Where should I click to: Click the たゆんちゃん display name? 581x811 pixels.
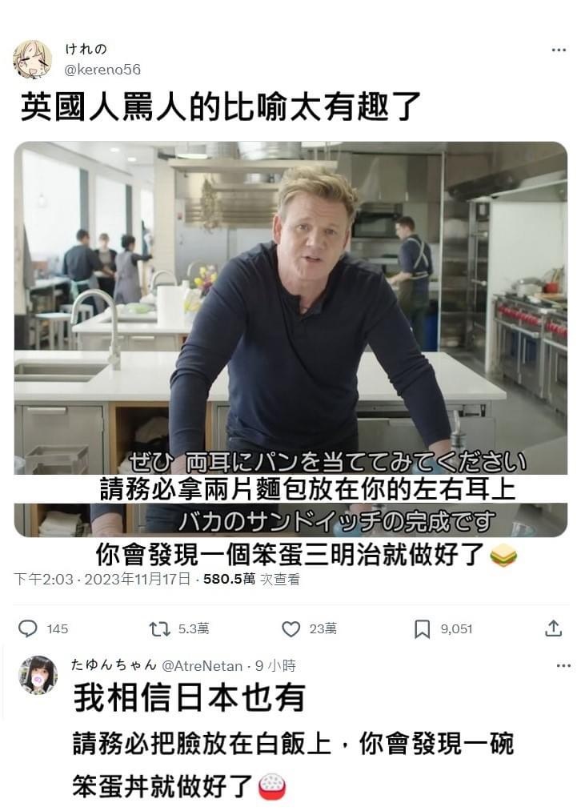click(x=114, y=665)
